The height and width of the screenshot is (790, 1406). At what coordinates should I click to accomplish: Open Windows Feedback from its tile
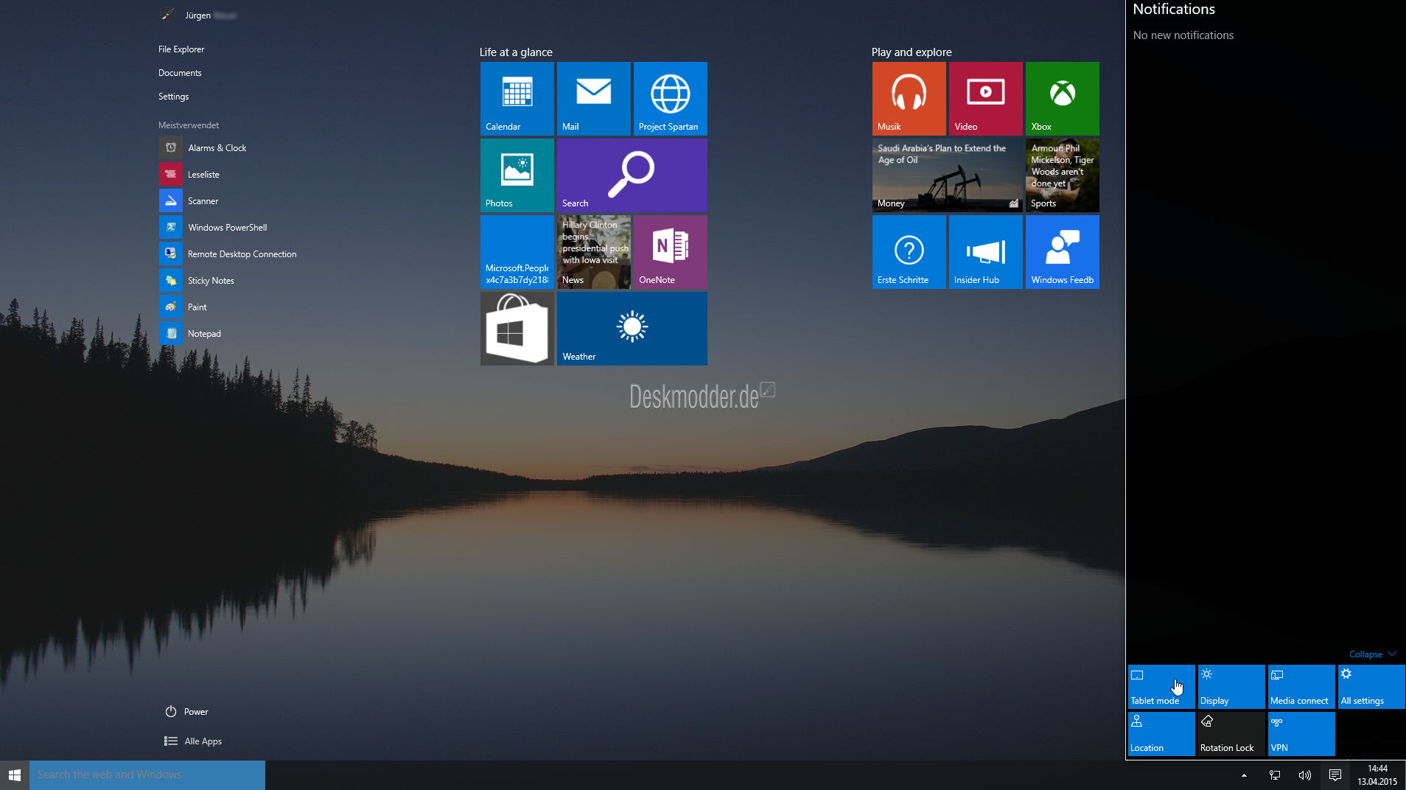(x=1062, y=251)
